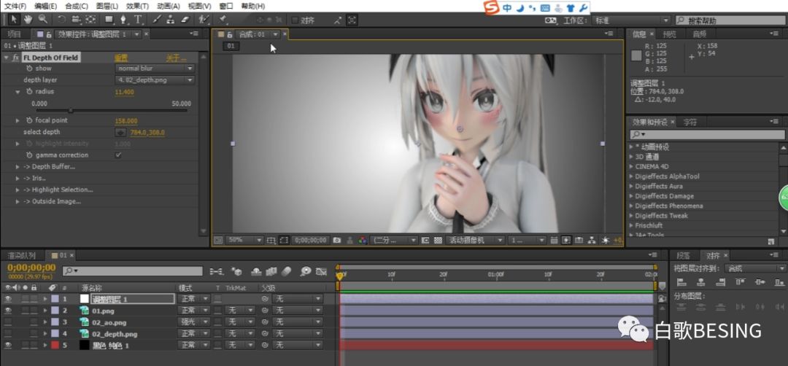The height and width of the screenshot is (366, 788).
Task: Open the 合成(C) menu
Action: pyautogui.click(x=77, y=7)
